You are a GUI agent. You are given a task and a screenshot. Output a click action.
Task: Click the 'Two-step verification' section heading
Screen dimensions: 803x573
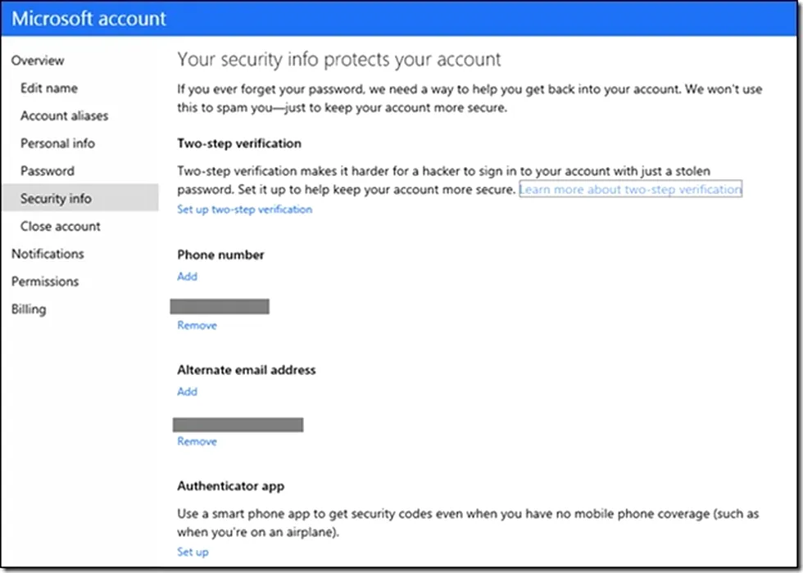click(x=239, y=143)
